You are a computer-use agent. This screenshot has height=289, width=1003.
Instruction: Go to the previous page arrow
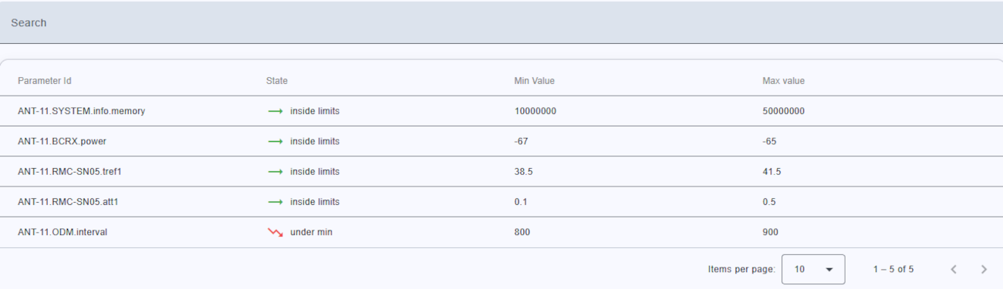coord(954,269)
